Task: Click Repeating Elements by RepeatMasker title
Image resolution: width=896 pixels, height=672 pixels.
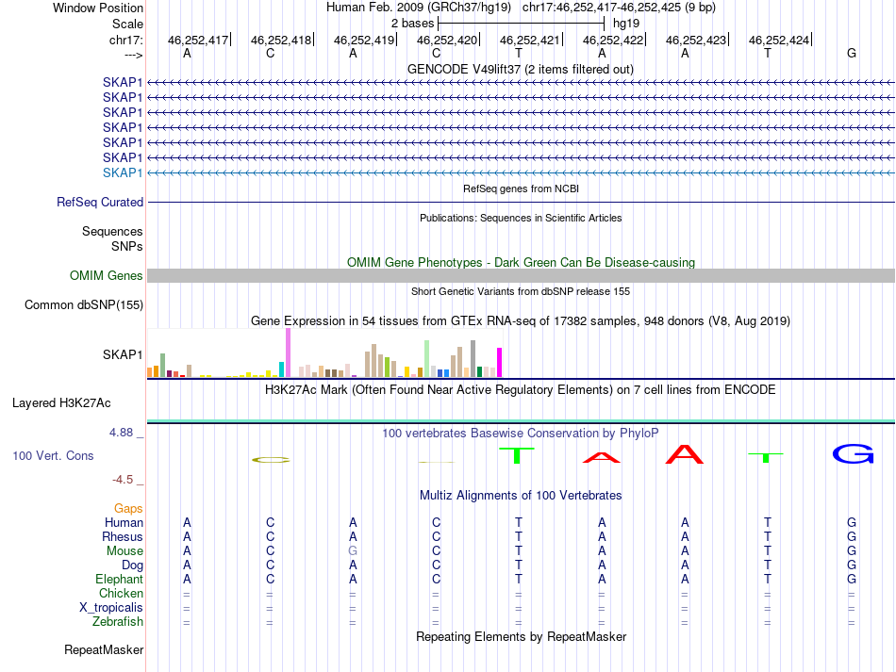Action: click(x=521, y=636)
